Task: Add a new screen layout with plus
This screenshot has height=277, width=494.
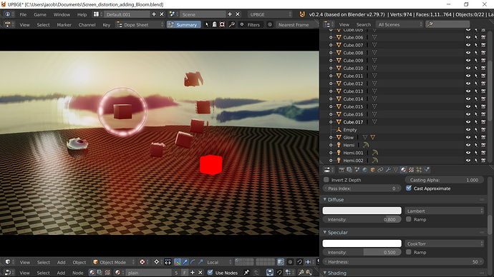Action: (x=154, y=14)
